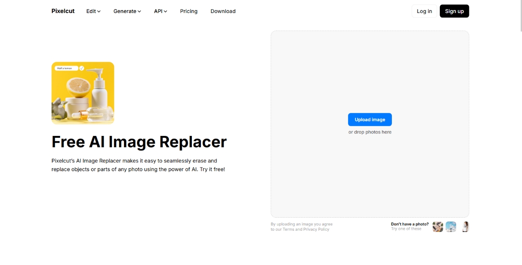
Task: Click the 'Half a lemon' prompt pill
Action: [x=66, y=68]
